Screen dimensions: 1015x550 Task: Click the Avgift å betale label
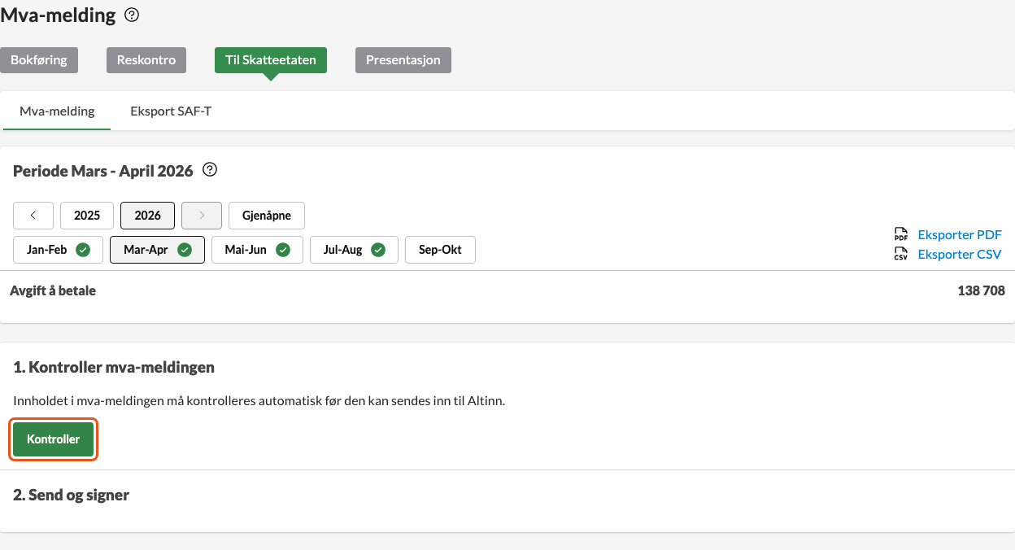53,290
